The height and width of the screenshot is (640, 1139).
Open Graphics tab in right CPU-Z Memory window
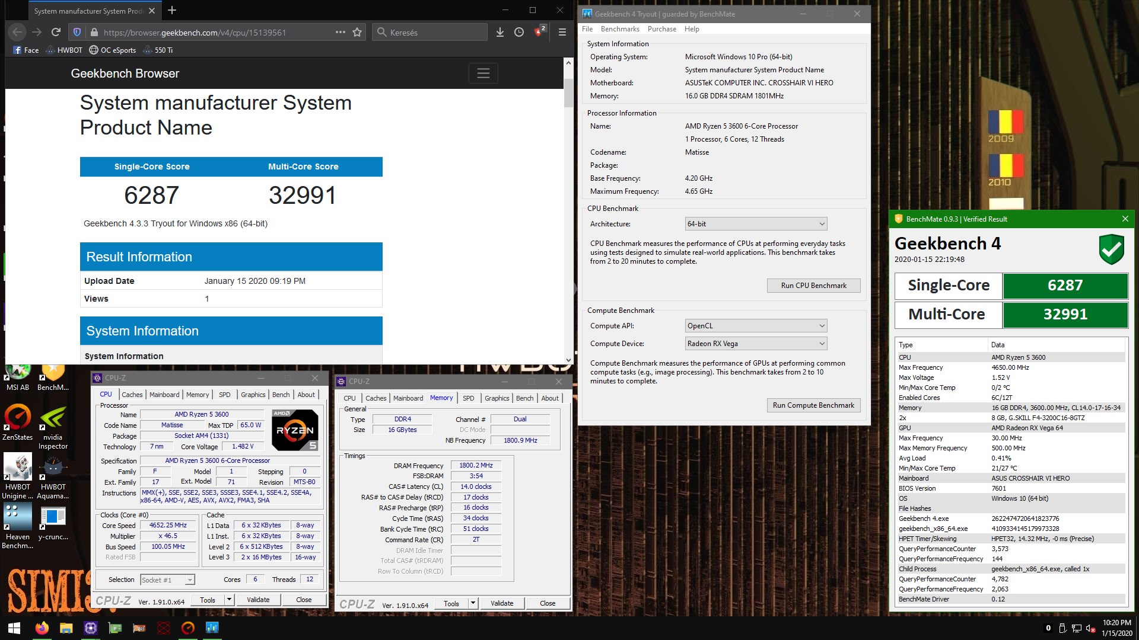(497, 398)
